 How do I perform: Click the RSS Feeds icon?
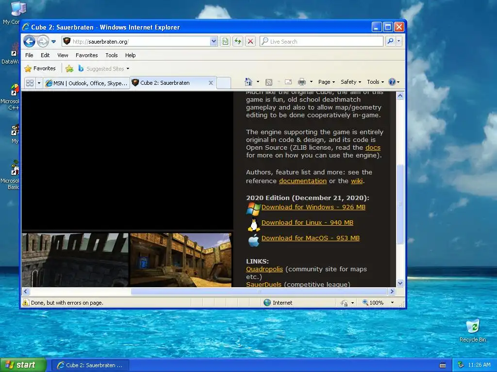(269, 82)
